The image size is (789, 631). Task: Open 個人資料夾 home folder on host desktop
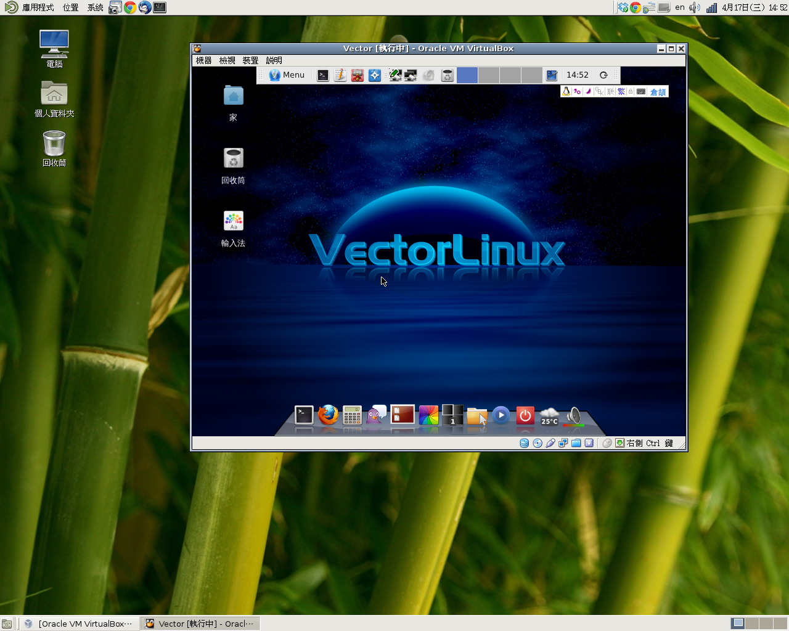[54, 99]
